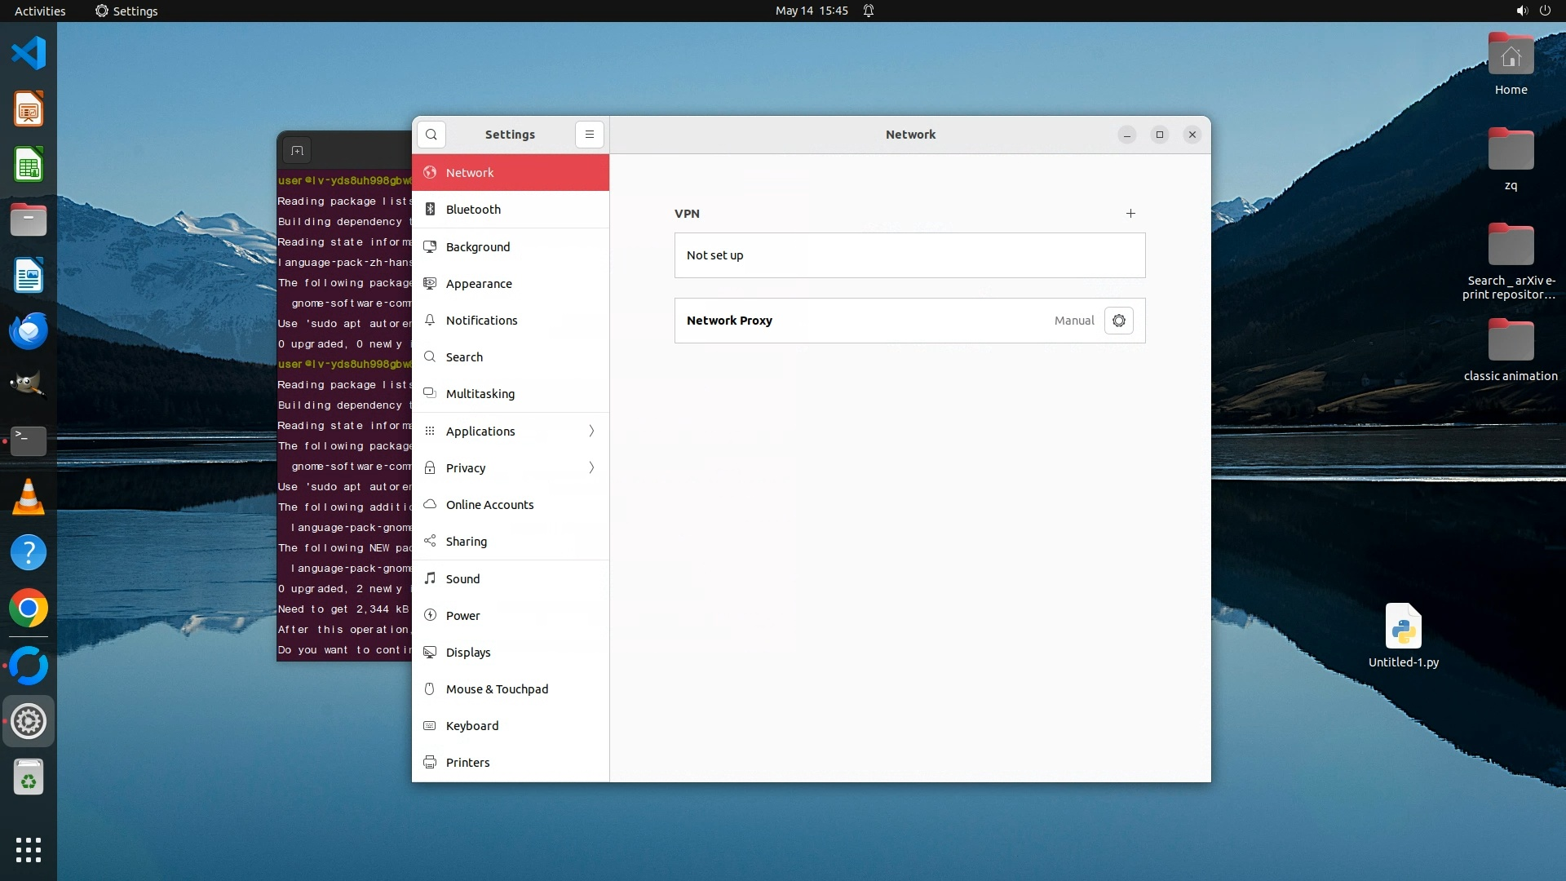The height and width of the screenshot is (881, 1566).
Task: Expand the Privacy settings chevron
Action: tap(591, 467)
